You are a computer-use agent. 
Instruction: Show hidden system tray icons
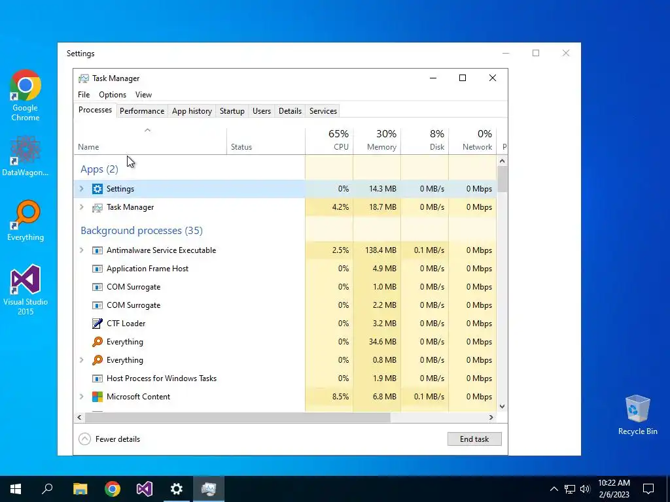[554, 489]
